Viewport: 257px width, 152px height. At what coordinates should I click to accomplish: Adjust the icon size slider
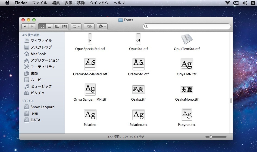tap(211, 137)
